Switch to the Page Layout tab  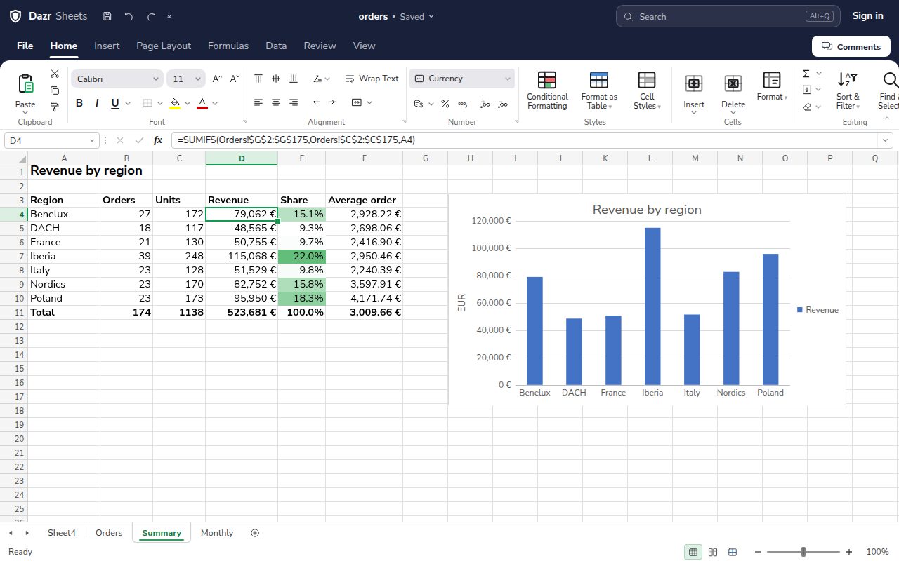click(x=164, y=46)
